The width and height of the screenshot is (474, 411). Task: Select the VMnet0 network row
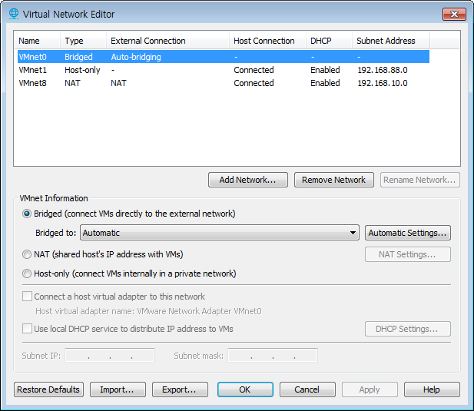point(224,57)
